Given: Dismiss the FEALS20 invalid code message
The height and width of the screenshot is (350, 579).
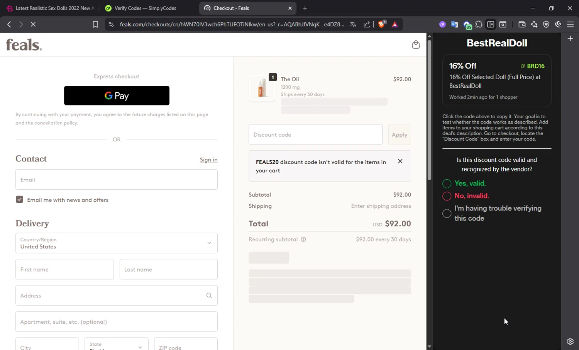Looking at the screenshot, I should click(x=400, y=161).
